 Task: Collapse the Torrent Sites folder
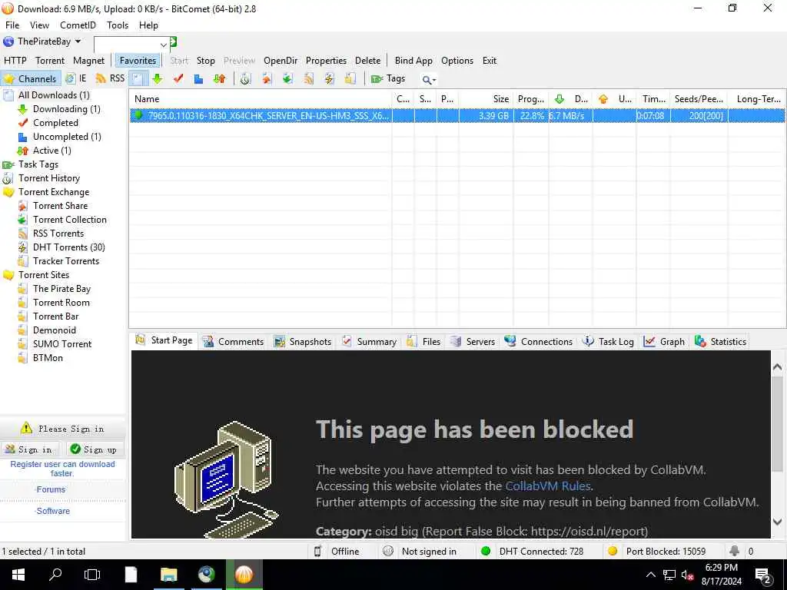(8, 275)
